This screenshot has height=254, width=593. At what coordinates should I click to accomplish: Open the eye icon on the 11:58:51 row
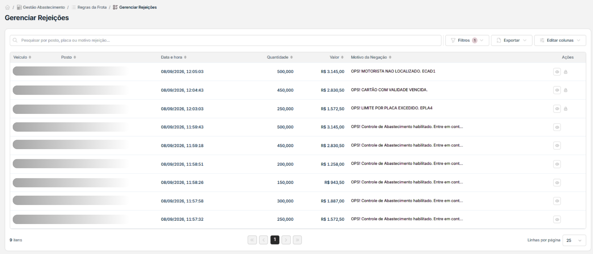(557, 164)
